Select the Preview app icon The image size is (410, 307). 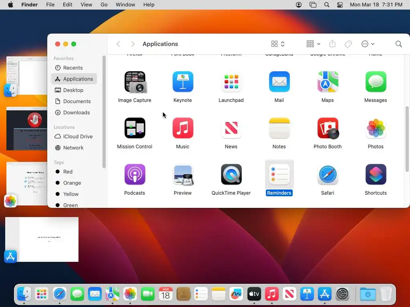pyautogui.click(x=183, y=174)
